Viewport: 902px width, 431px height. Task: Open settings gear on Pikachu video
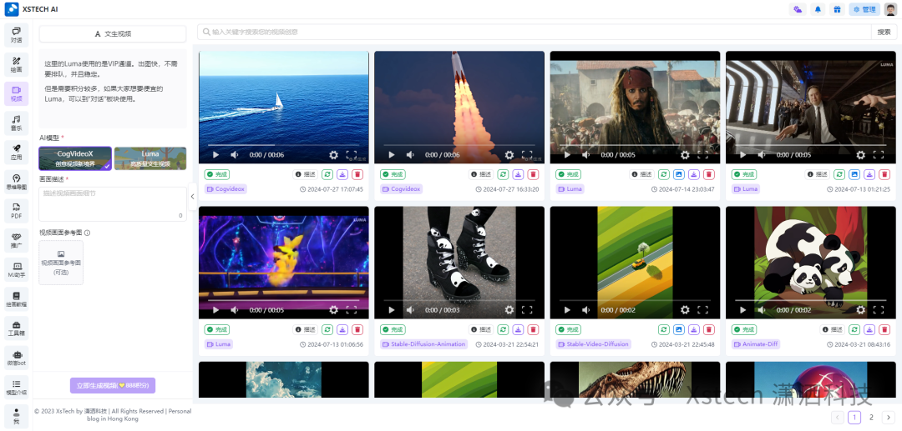(x=333, y=310)
